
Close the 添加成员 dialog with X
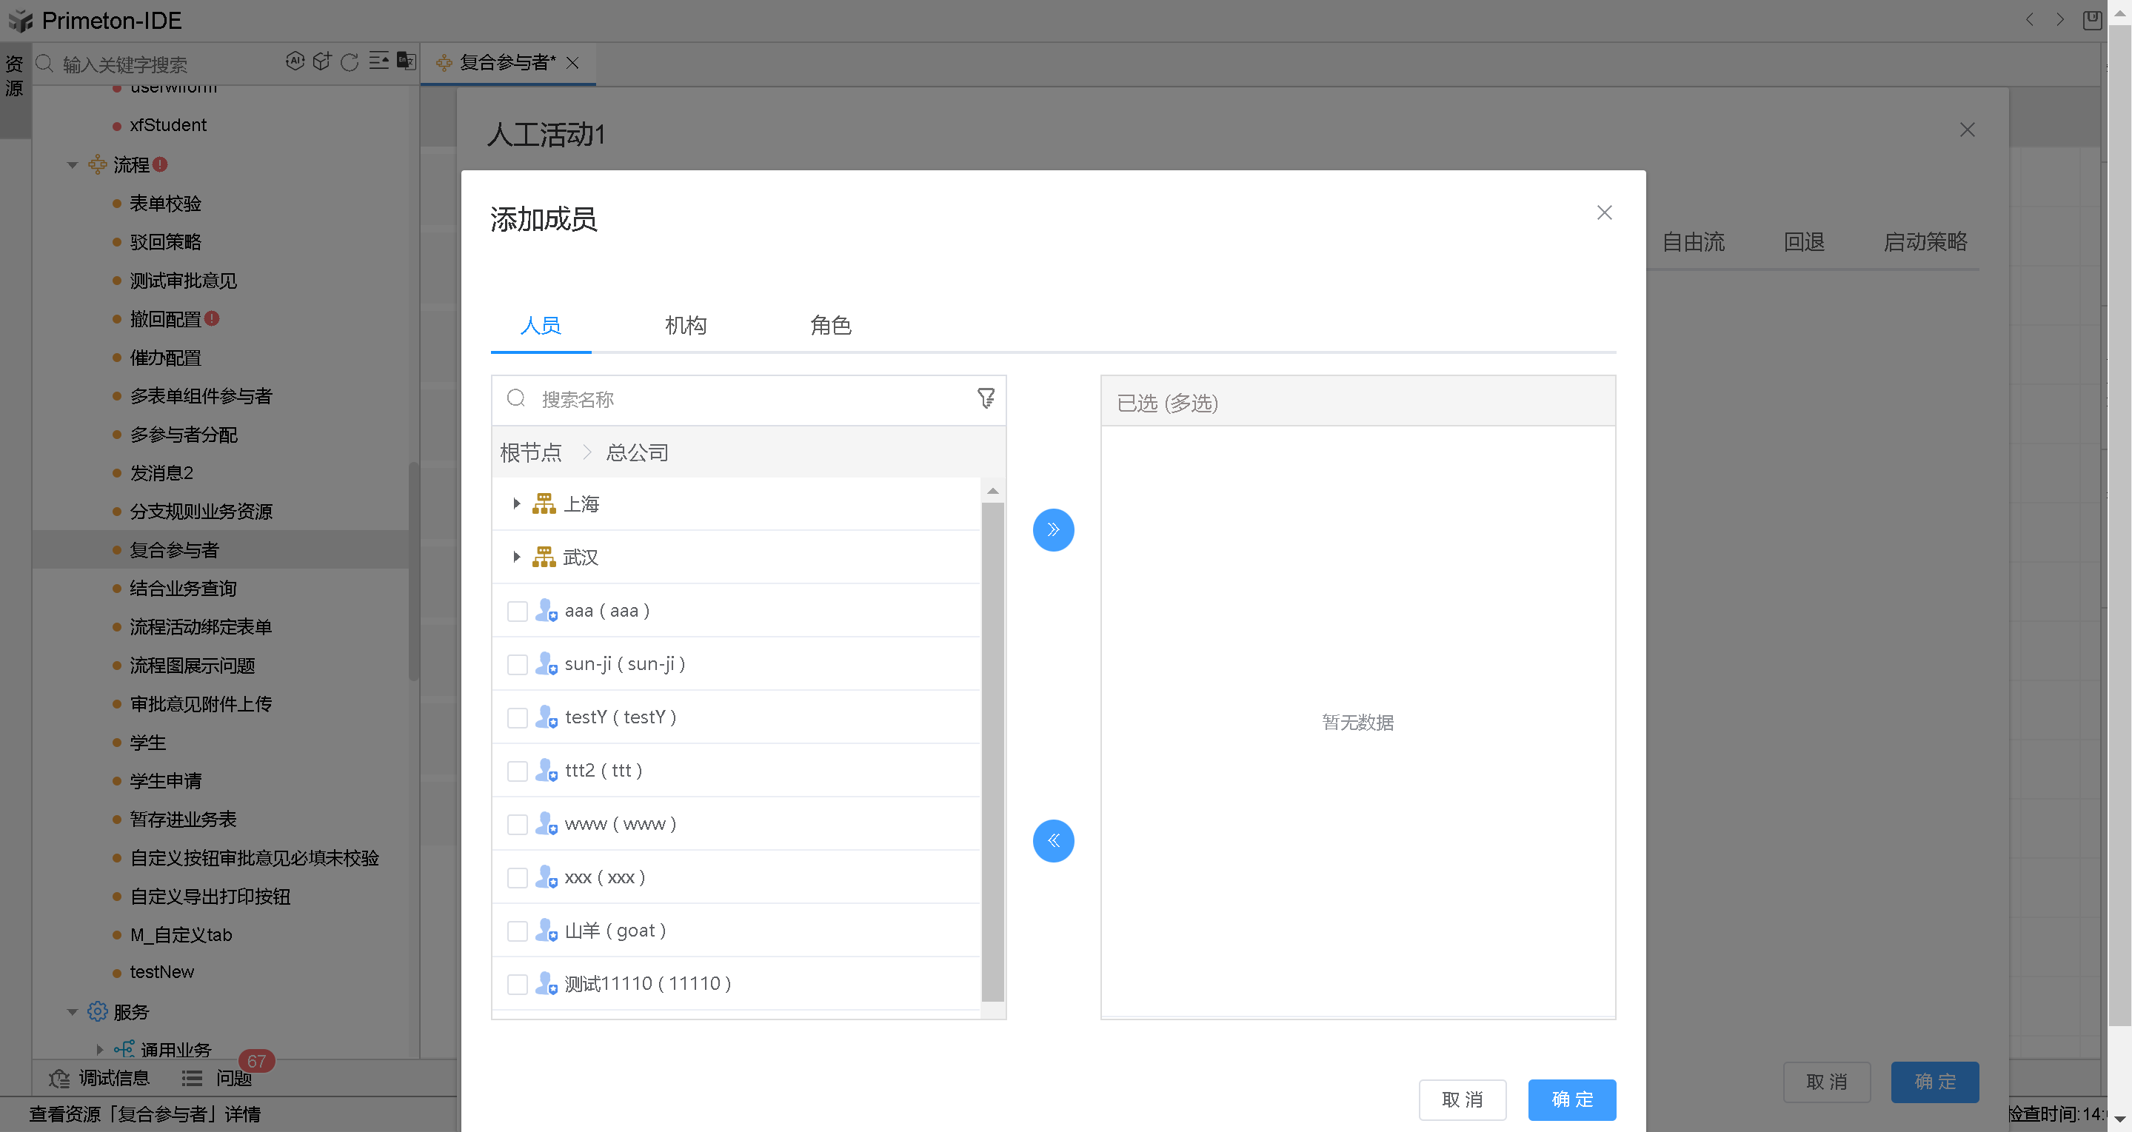coord(1603,212)
